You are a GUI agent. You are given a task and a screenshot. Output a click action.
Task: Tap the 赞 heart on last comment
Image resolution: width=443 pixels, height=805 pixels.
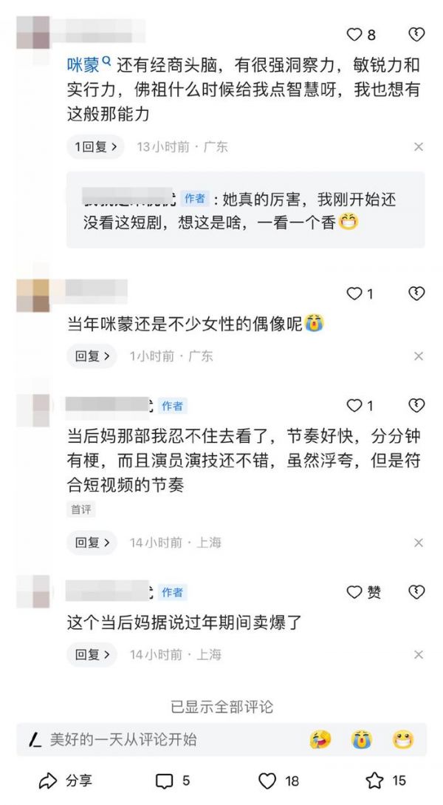pyautogui.click(x=355, y=592)
